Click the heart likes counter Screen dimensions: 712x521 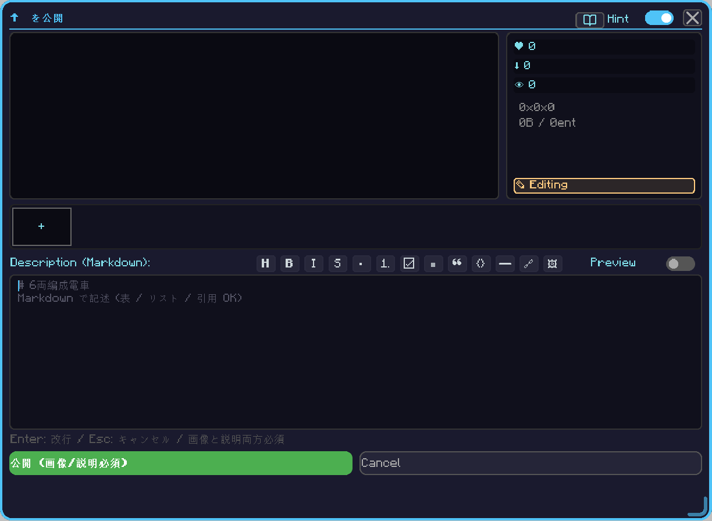tap(604, 47)
